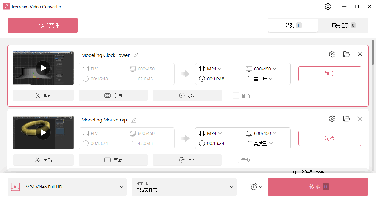The width and height of the screenshot is (376, 201).
Task: Click the scheduler alarm clock icon
Action: (254, 187)
